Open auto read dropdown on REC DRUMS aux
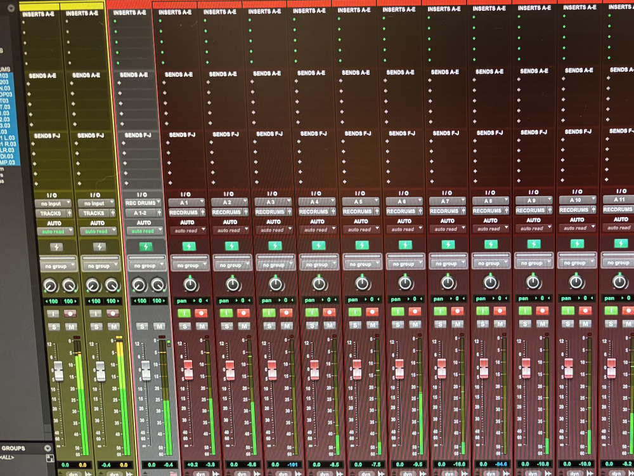 tap(144, 231)
